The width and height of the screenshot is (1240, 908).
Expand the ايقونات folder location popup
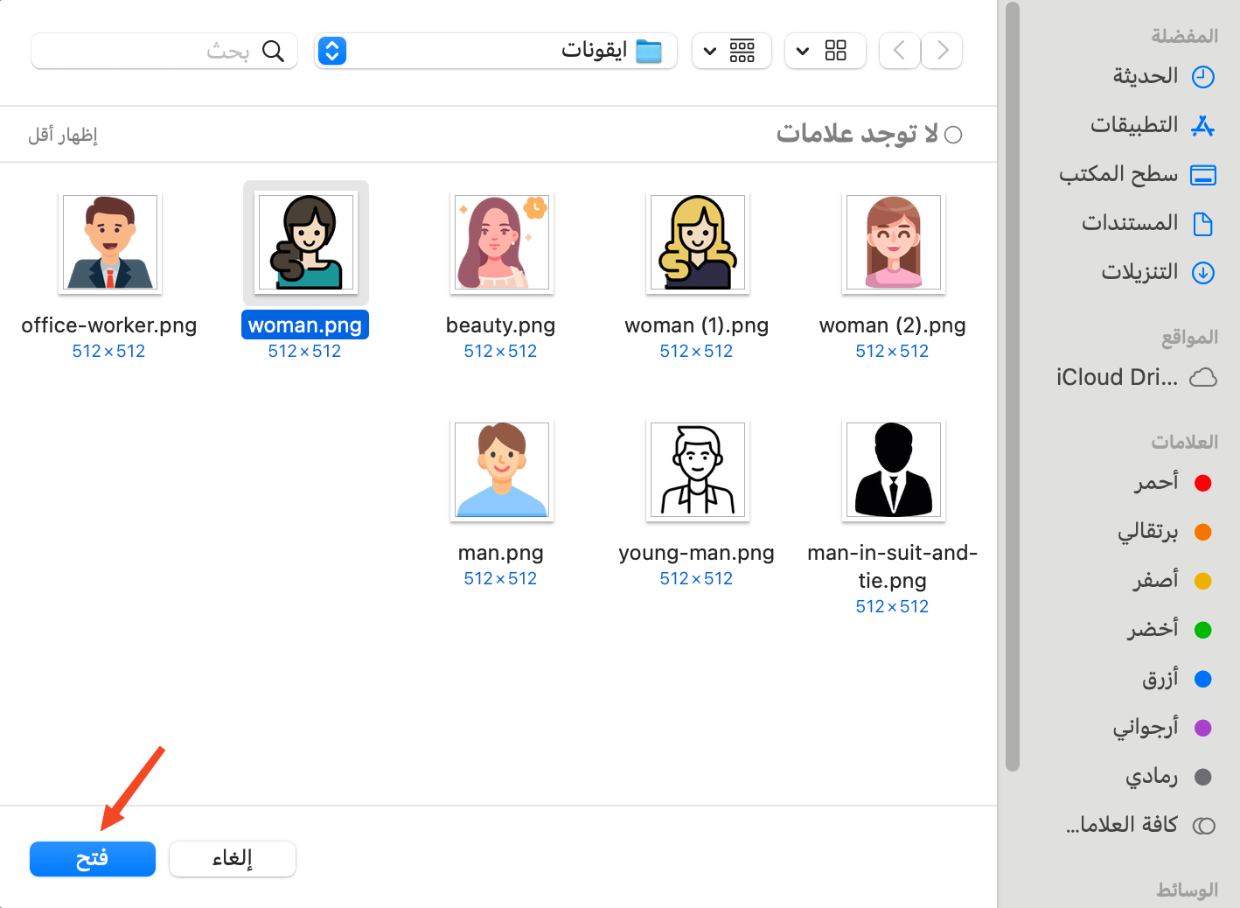332,51
